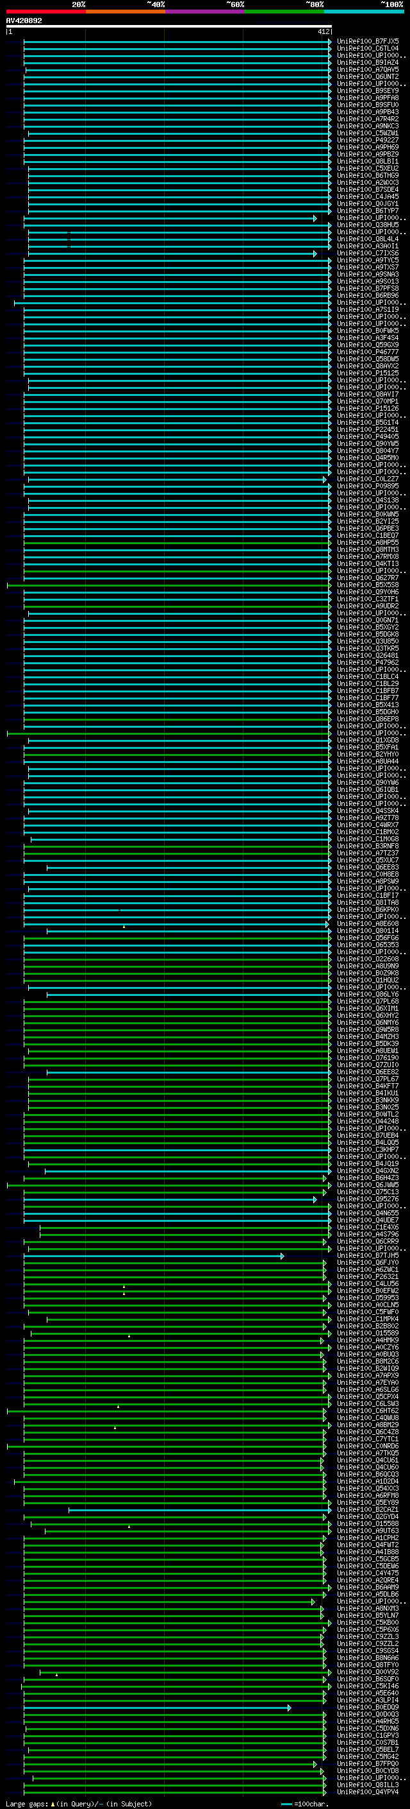The height and width of the screenshot is (1809, 410).
Task: Click the UniRef100_A4HMK9 label
Action: (x=368, y=1341)
